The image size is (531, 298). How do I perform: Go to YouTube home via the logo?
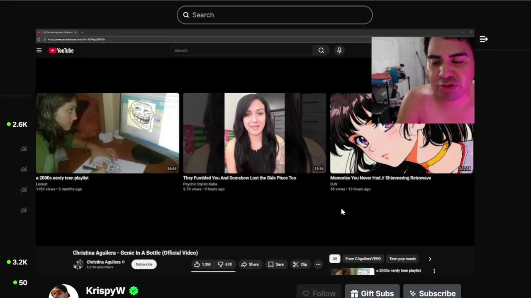61,50
